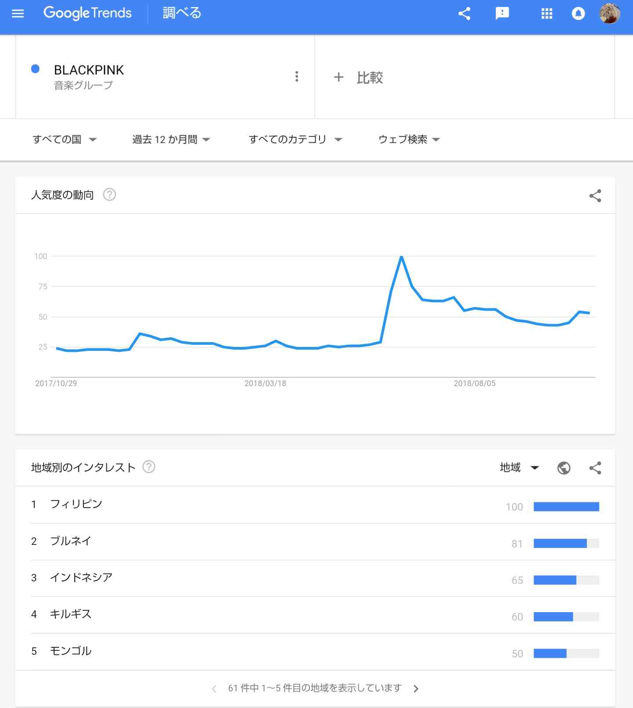Viewport: 633px width, 708px height.
Task: Open the send feedback icon
Action: point(502,14)
